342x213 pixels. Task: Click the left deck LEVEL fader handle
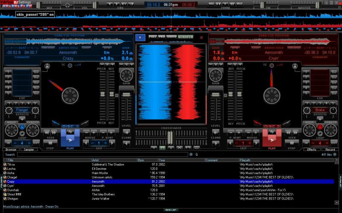(x=126, y=95)
